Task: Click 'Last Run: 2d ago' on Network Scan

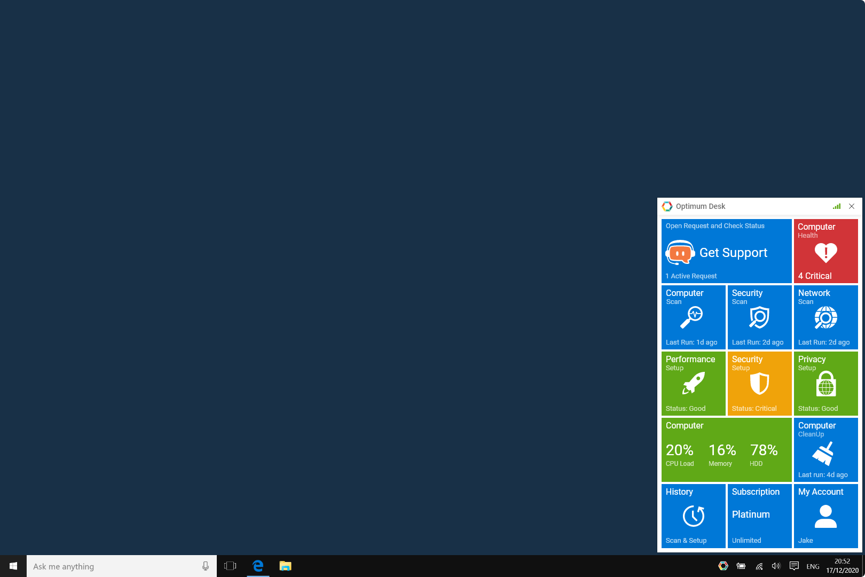Action: tap(824, 342)
